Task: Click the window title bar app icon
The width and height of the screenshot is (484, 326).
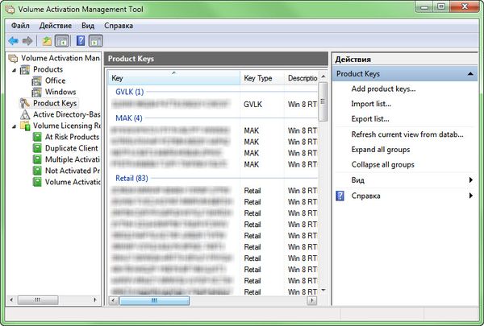Action: point(10,10)
